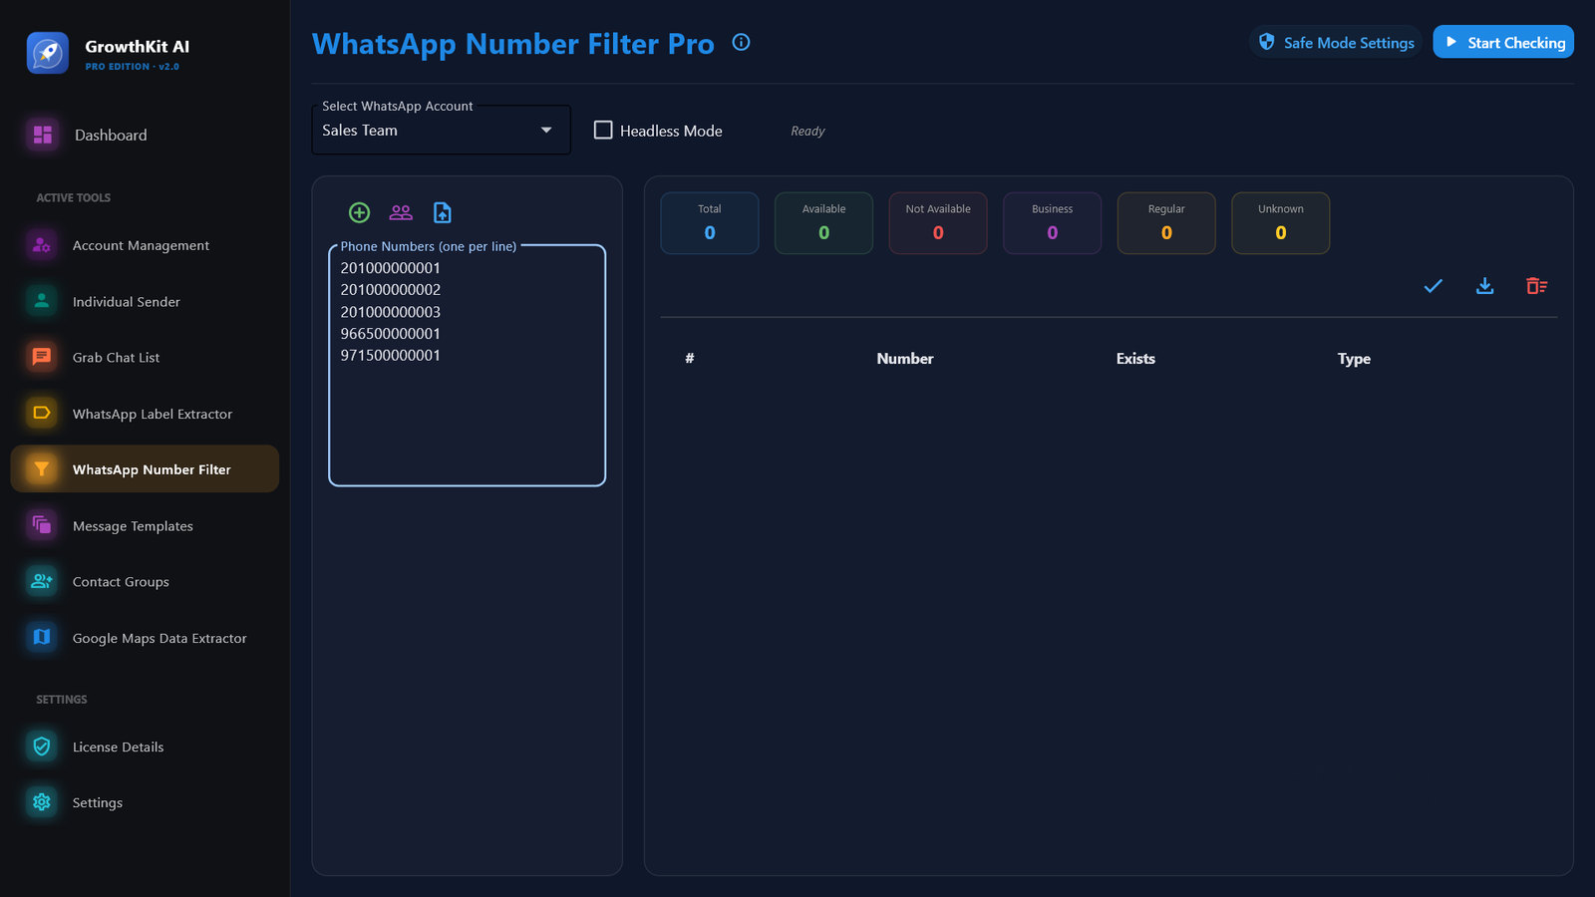Click phone number 201000000002
1595x897 pixels.
click(x=391, y=290)
